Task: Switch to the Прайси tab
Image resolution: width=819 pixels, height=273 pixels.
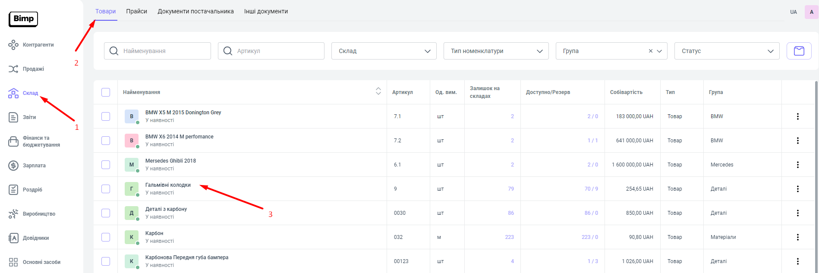Action: [136, 11]
